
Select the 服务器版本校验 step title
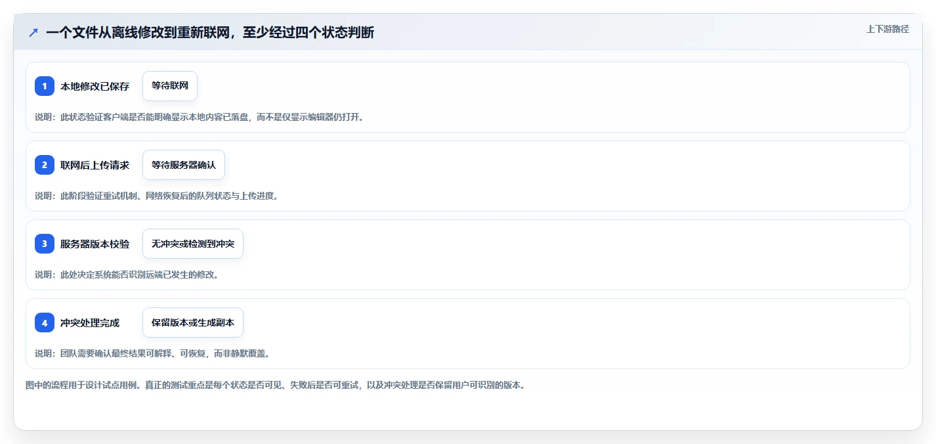click(x=95, y=244)
